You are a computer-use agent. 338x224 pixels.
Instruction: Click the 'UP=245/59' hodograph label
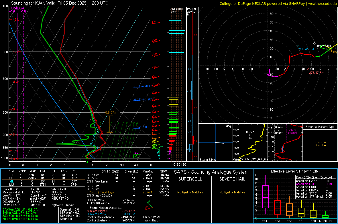[323, 46]
